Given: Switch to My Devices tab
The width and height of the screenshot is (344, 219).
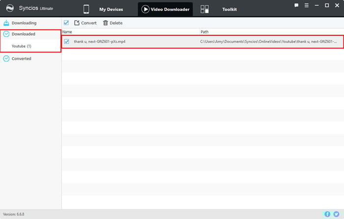Looking at the screenshot, I should coord(111,9).
